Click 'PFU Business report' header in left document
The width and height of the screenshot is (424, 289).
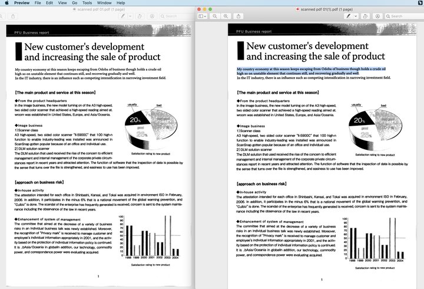(x=32, y=32)
